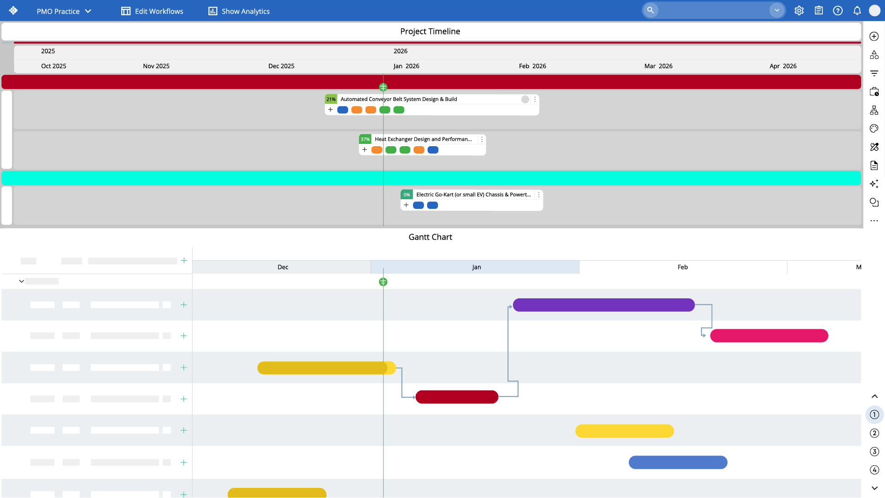Click the briefcase schedule icon
The image size is (885, 498).
pyautogui.click(x=874, y=92)
